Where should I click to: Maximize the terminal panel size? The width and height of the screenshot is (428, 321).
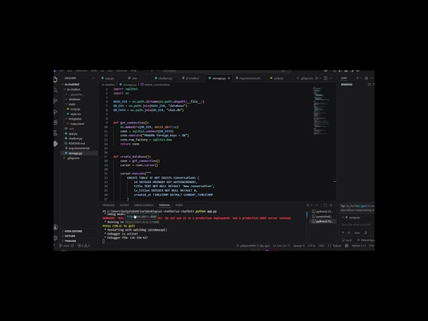[325, 205]
